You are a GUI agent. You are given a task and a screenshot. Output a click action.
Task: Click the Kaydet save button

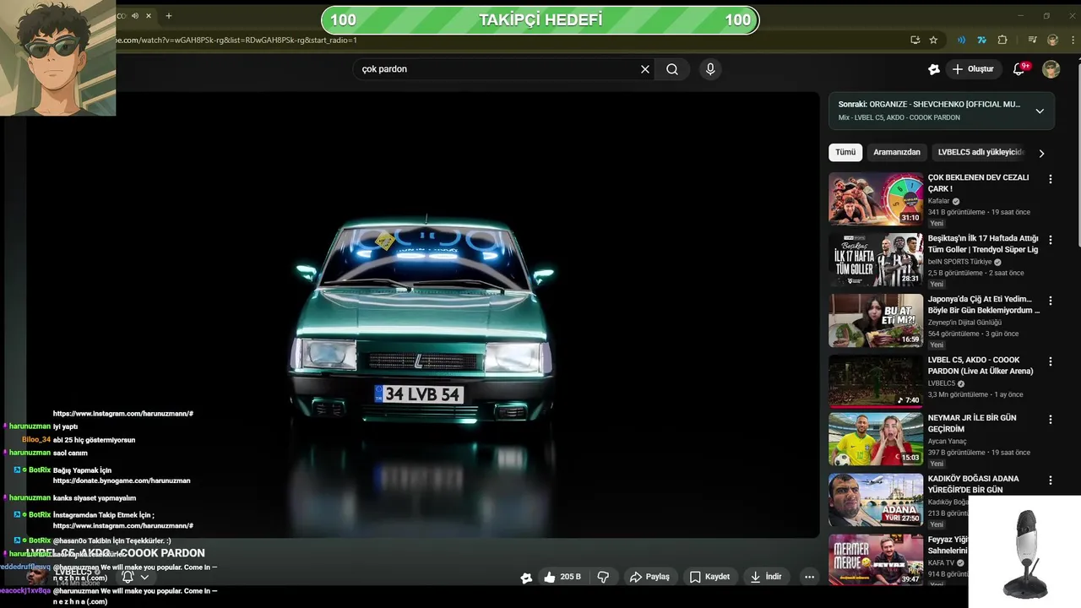[709, 577]
